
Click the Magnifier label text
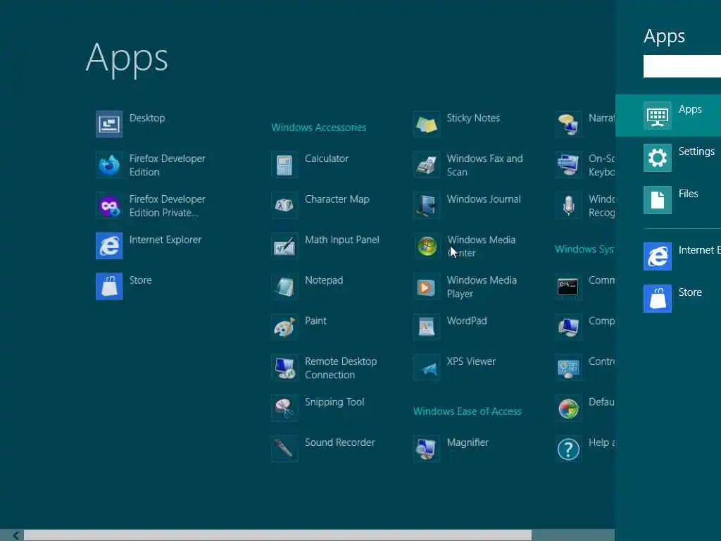click(x=468, y=442)
